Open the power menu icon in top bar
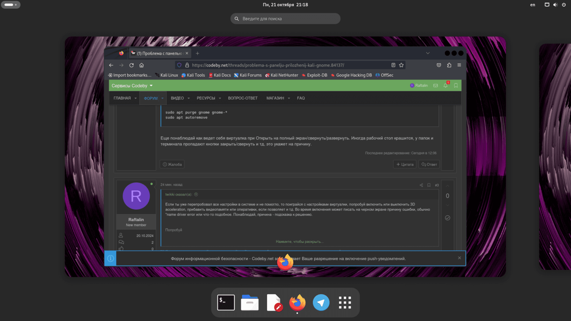 (x=564, y=5)
